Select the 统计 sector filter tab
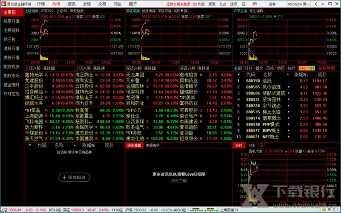This screenshot has width=341, height=213. point(292,69)
